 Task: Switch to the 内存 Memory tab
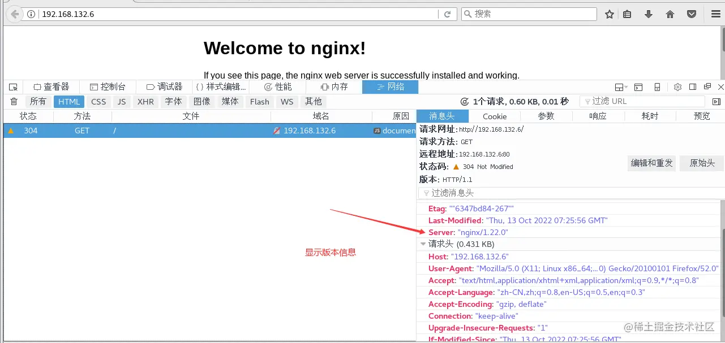tap(334, 87)
